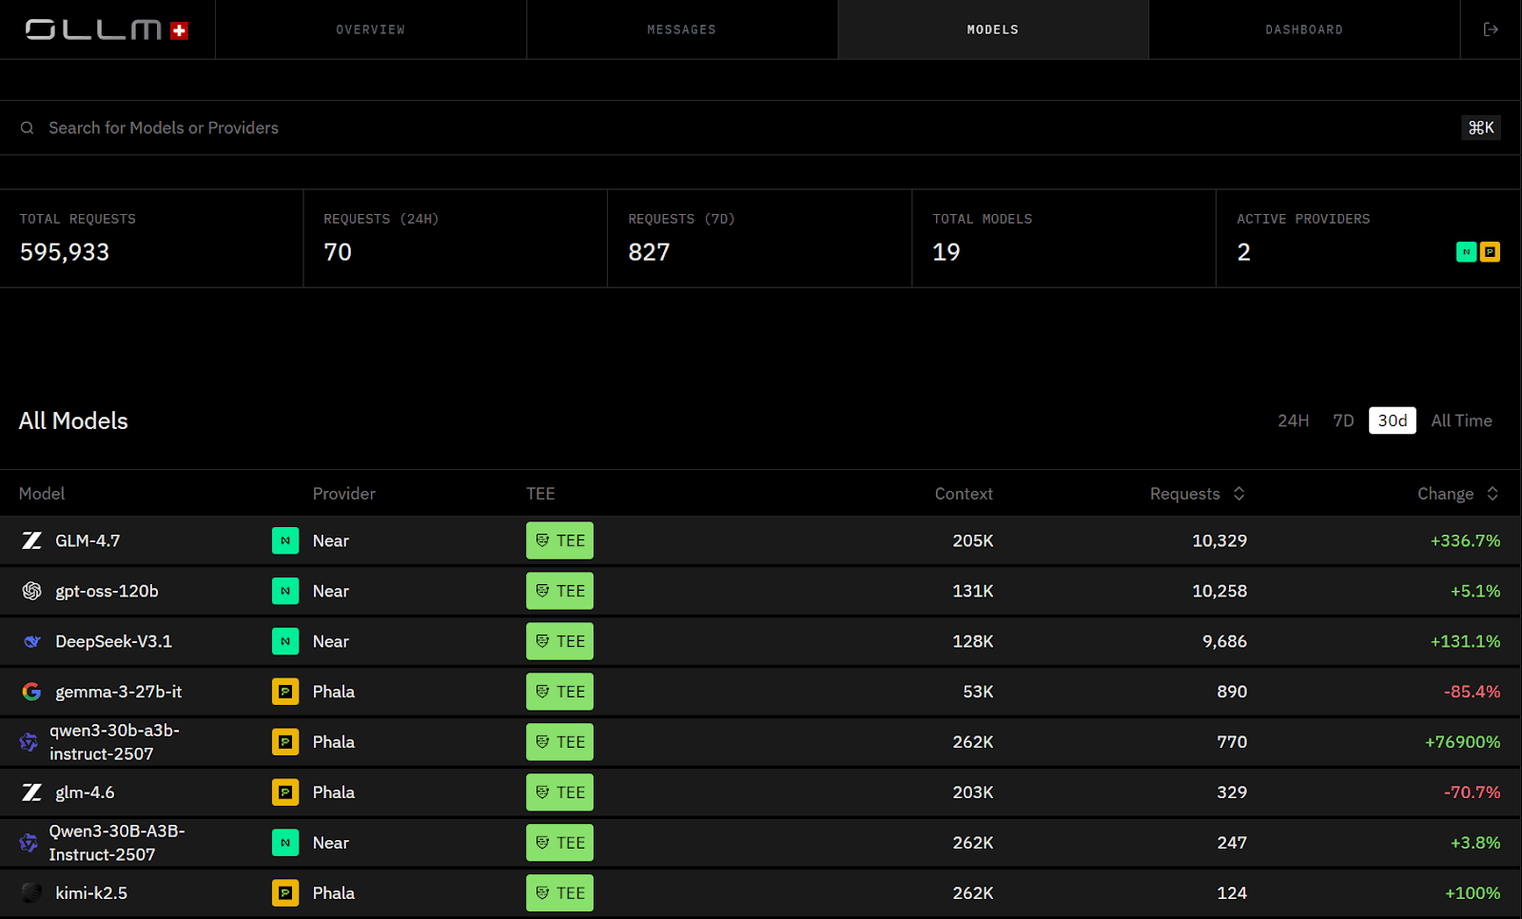
Task: Click the All Models heading
Action: [73, 420]
